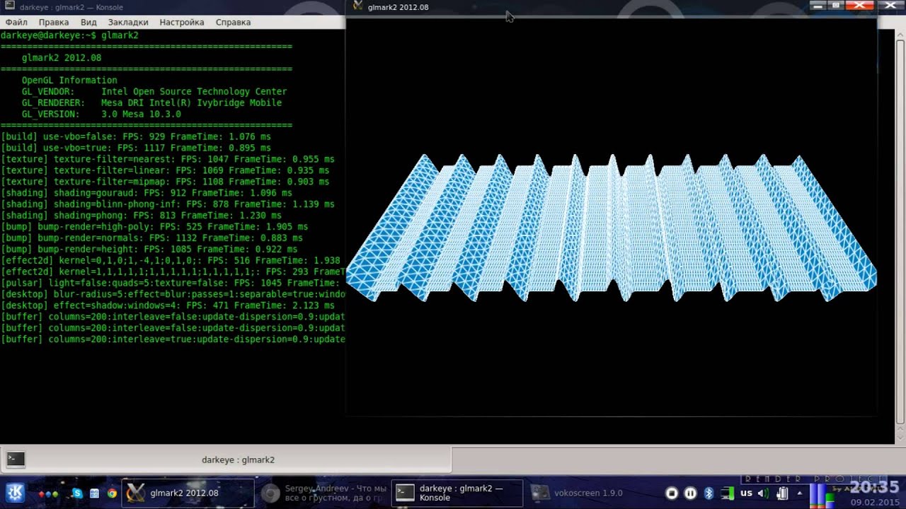906x509 pixels.
Task: Open the Вид menu in Konsole
Action: [x=88, y=22]
